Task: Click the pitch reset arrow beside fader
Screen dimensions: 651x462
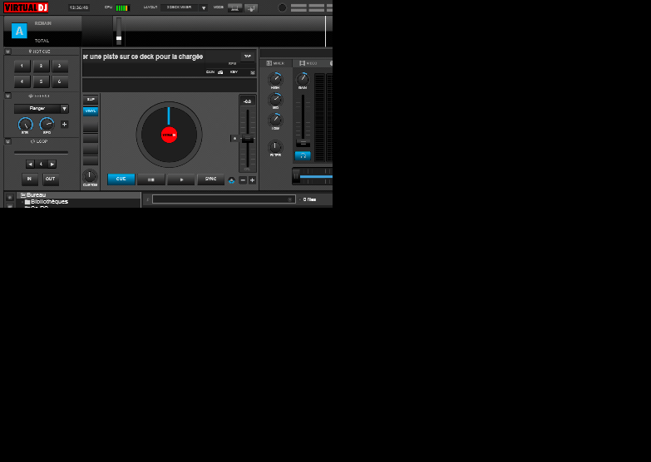Action: [x=234, y=138]
